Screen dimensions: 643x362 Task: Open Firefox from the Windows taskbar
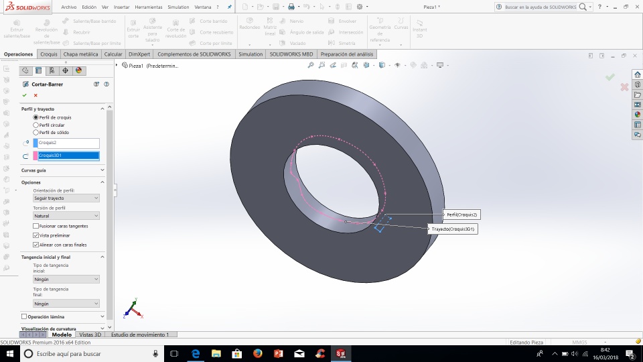[257, 353]
